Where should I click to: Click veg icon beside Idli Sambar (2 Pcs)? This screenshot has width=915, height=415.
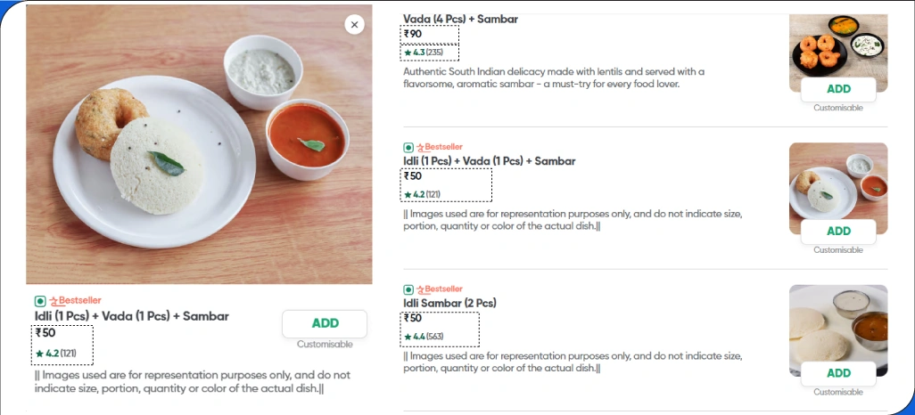pyautogui.click(x=408, y=289)
